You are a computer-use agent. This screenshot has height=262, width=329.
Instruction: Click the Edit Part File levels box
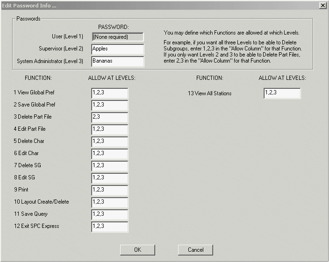(x=110, y=129)
